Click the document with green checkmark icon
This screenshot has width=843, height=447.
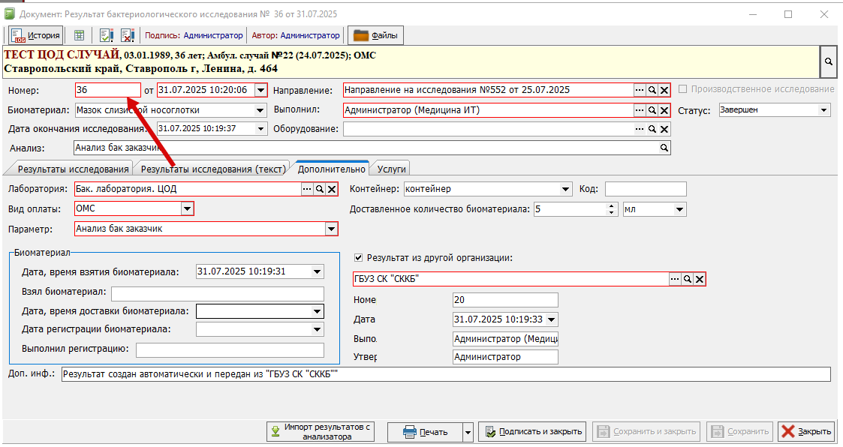[106, 35]
